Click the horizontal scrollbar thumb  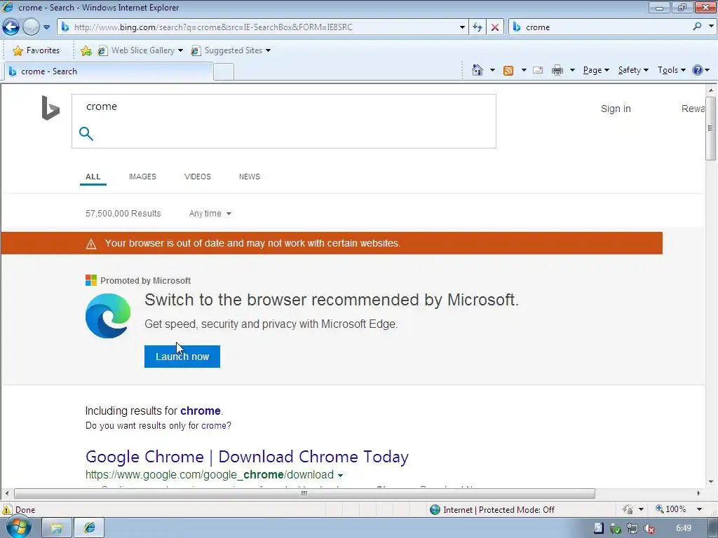click(x=304, y=494)
